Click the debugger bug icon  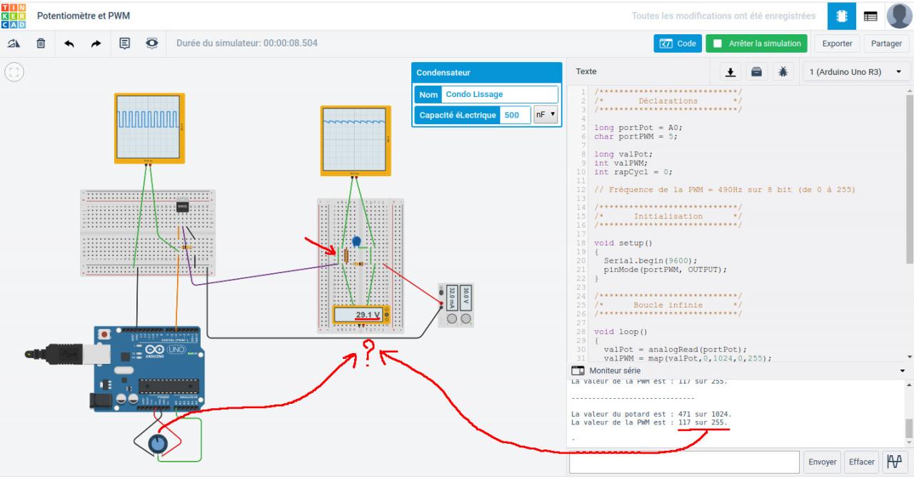click(783, 72)
